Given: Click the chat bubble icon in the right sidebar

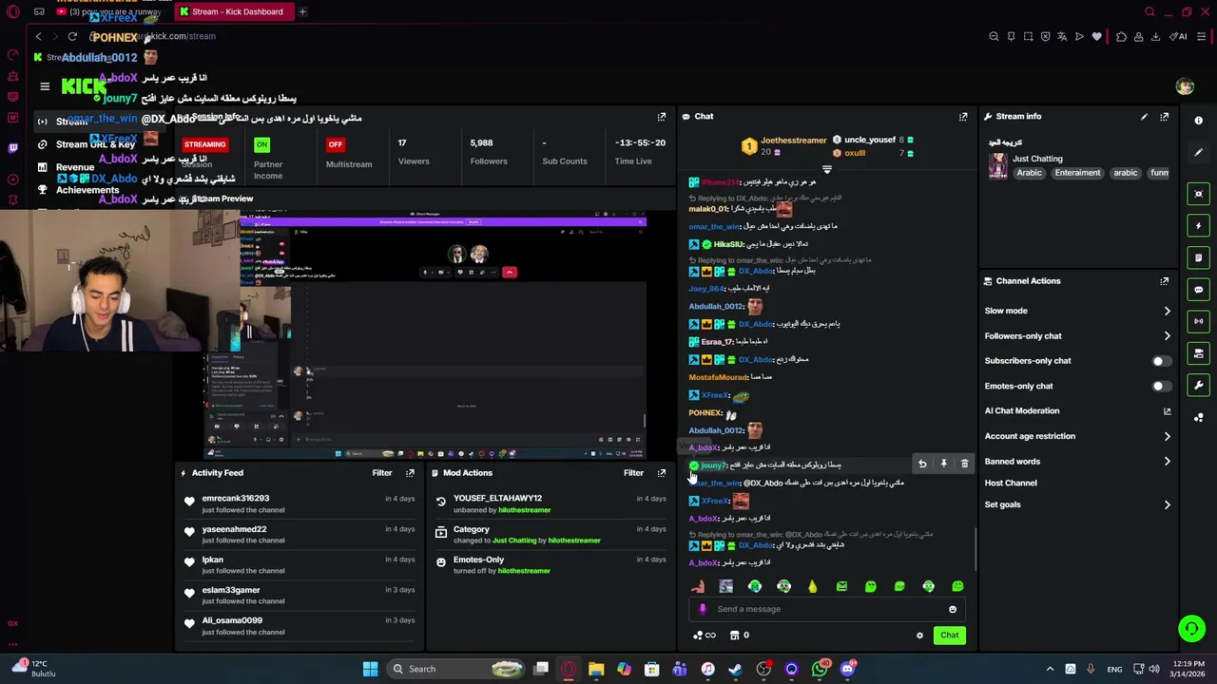Looking at the screenshot, I should [x=1199, y=290].
